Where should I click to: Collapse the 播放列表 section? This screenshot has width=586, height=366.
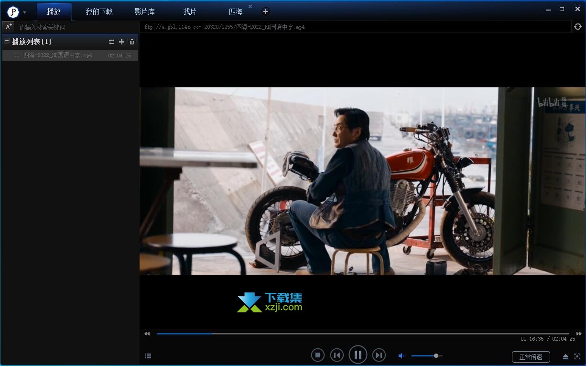[x=7, y=41]
